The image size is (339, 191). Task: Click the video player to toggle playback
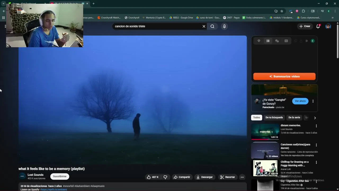click(132, 100)
